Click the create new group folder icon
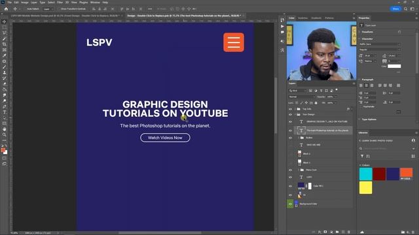The width and height of the screenshot is (419, 235). (337, 232)
